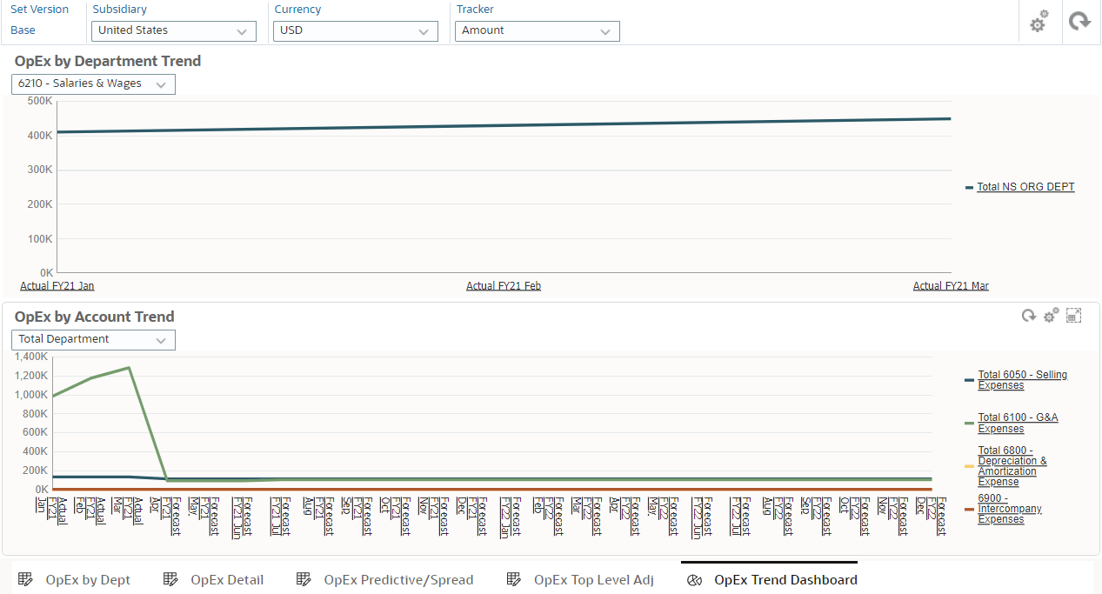Click the Total NS ORG DEPT legend link
Screen dimensions: 1102x594
(x=1025, y=187)
